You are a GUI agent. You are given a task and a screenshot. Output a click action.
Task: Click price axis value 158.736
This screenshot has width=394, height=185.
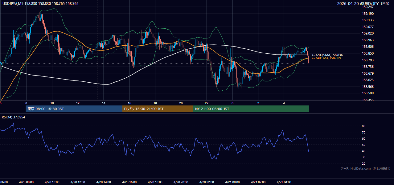(x=368, y=67)
